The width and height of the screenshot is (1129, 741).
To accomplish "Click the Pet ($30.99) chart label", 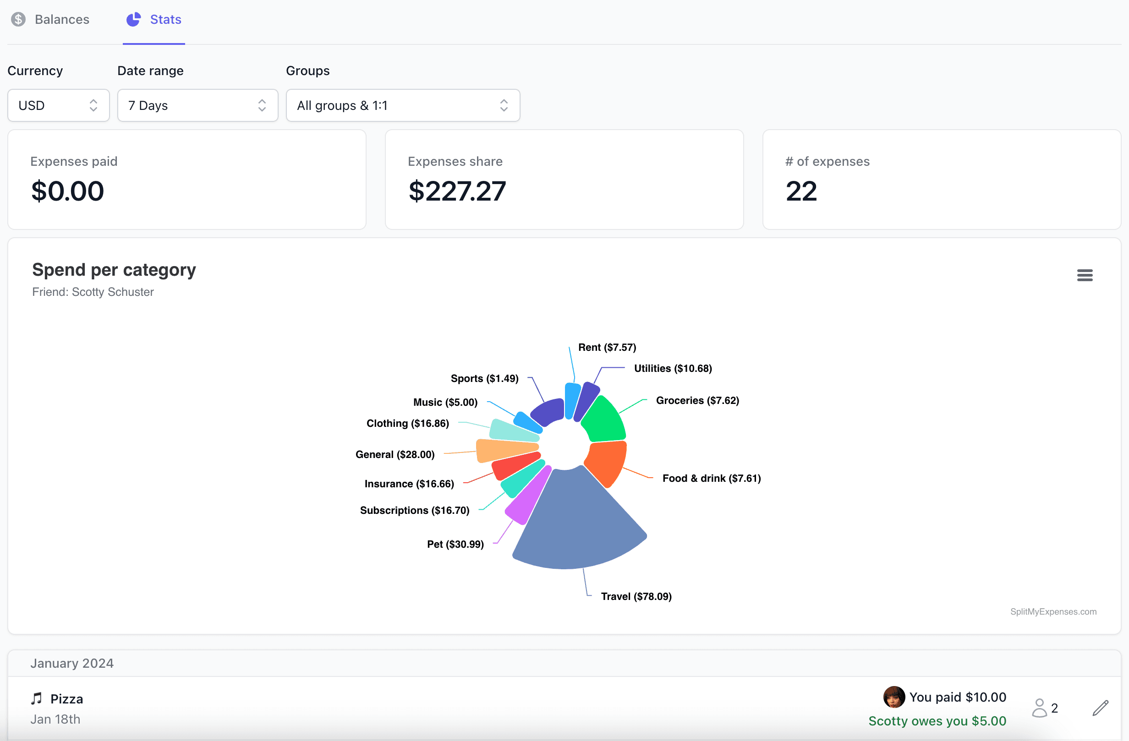I will point(455,544).
